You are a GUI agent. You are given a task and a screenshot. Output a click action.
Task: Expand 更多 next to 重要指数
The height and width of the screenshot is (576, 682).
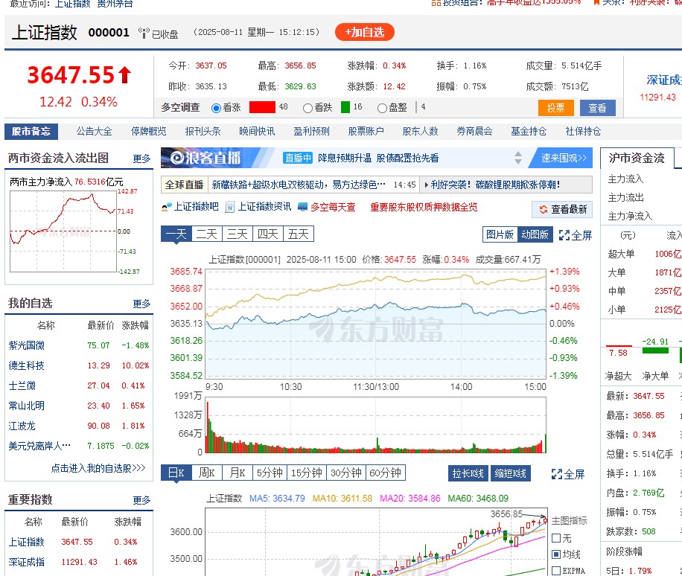point(141,499)
